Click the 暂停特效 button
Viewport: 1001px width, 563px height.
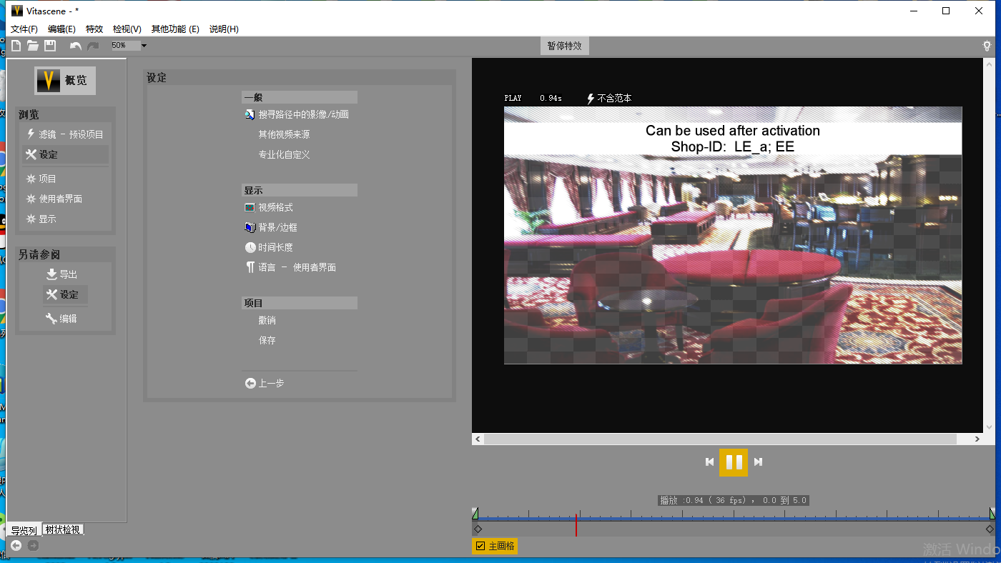coord(565,46)
